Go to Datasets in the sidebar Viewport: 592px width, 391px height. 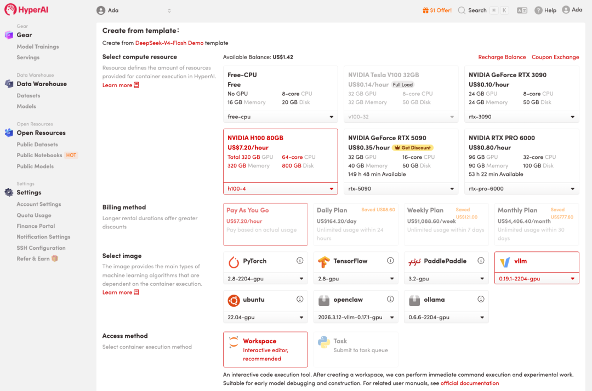29,96
